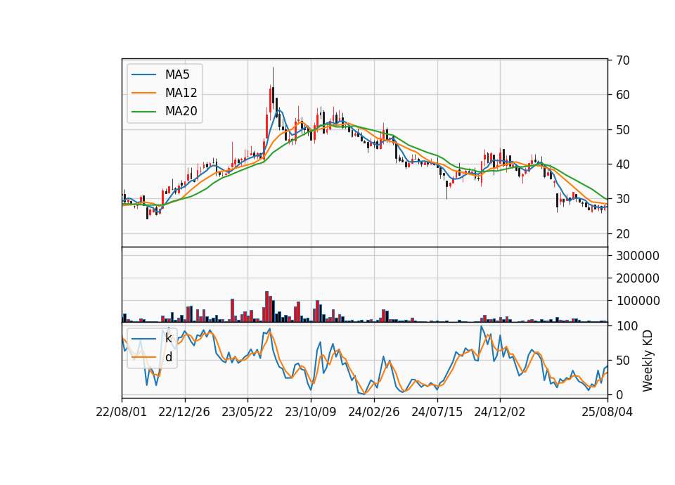Click the 23/05/22 date label
The image size is (675, 485).
pos(247,412)
